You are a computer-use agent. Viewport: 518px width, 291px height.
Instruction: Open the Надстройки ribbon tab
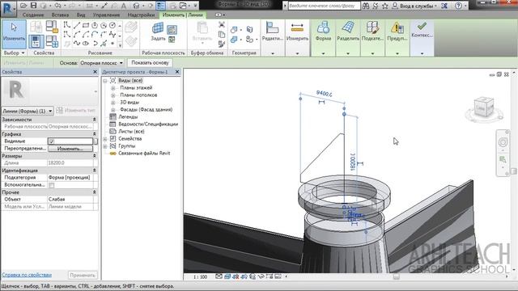(141, 15)
